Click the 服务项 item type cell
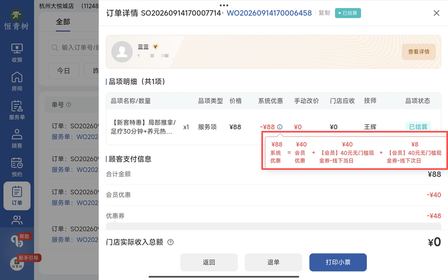Viewport: 448px width, 280px height. [207, 127]
